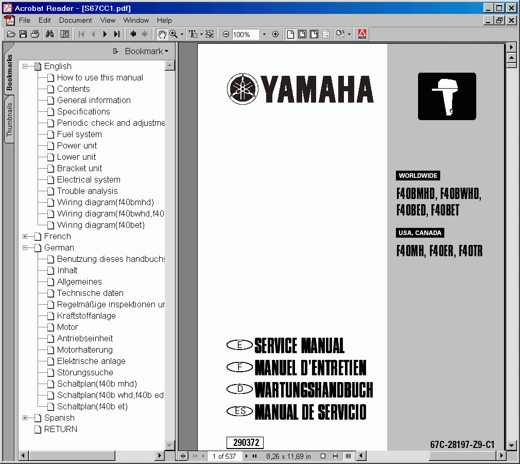Click the Find binoculars icon
Image resolution: width=520 pixels, height=464 pixels.
pos(49,34)
